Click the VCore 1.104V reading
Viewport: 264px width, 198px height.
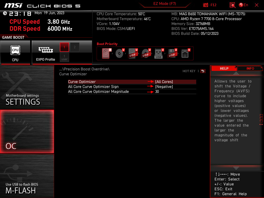(108, 24)
